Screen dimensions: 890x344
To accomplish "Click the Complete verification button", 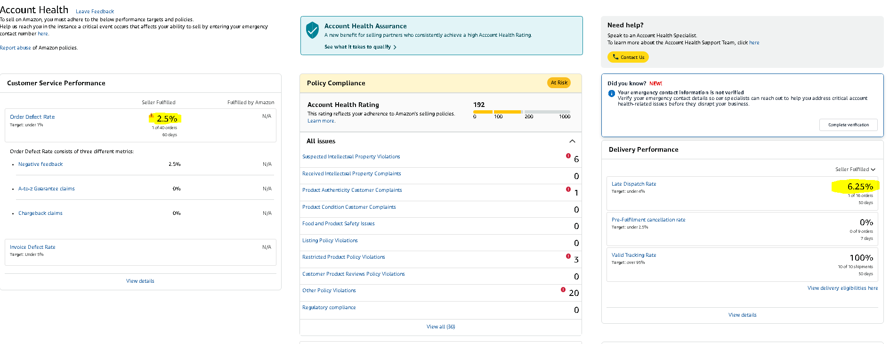I will 849,125.
